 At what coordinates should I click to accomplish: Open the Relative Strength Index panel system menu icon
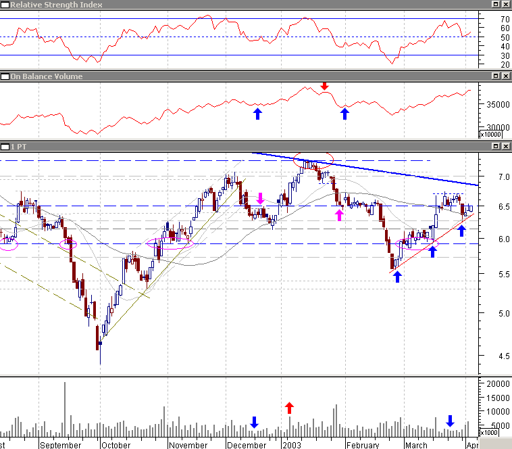click(5, 5)
